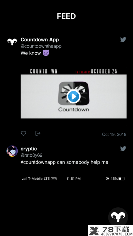Like the Countdown App post with heart icon
This screenshot has width=133, height=236.
point(24,133)
